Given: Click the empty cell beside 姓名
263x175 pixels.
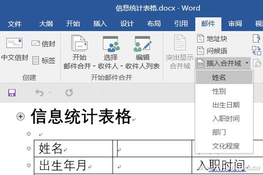Looking at the screenshot, I should pyautogui.click(x=154, y=148).
